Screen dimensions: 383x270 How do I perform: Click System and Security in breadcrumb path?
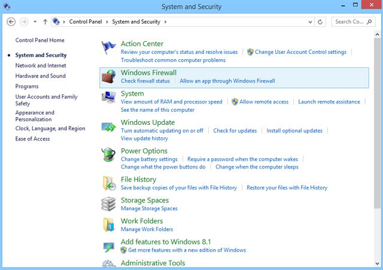(x=136, y=22)
